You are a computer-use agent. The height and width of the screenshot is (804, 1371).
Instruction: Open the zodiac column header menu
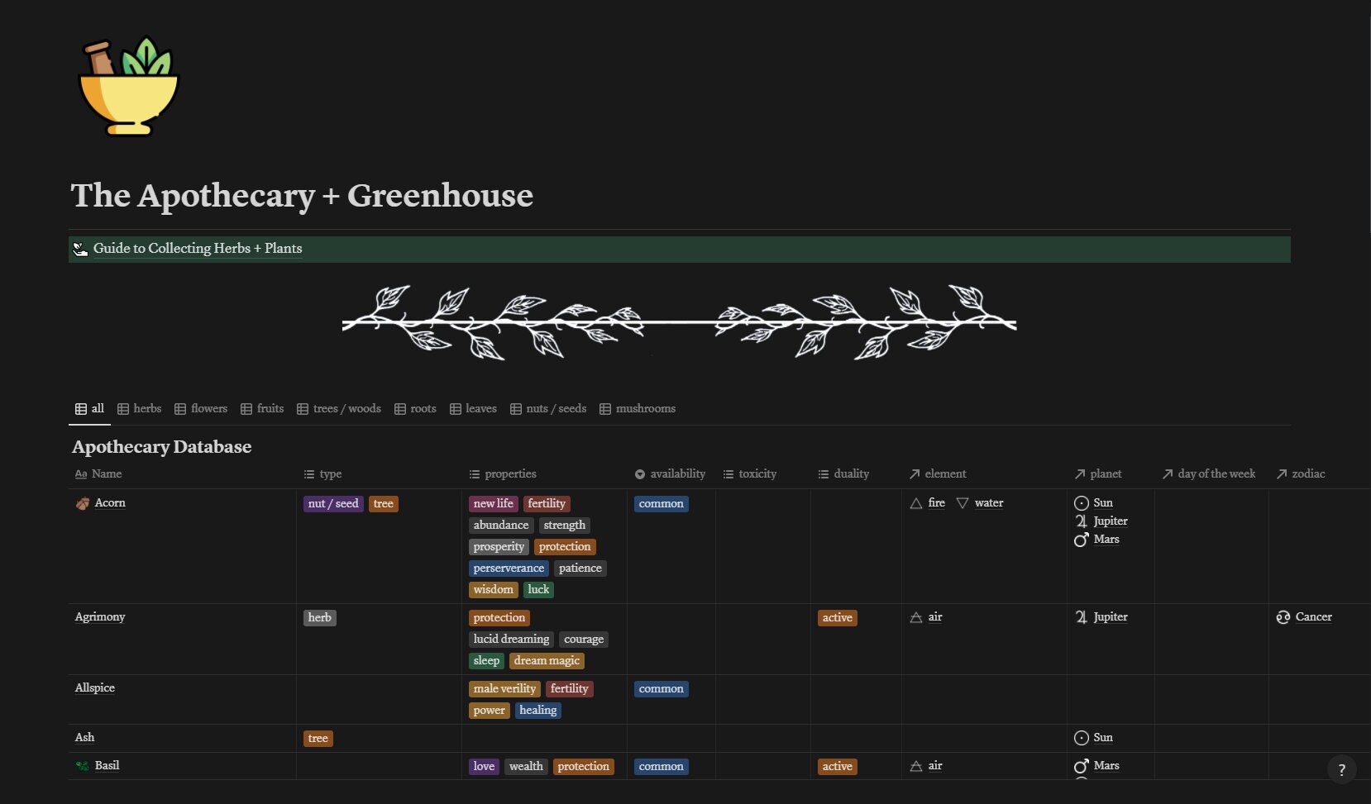pyautogui.click(x=1308, y=473)
